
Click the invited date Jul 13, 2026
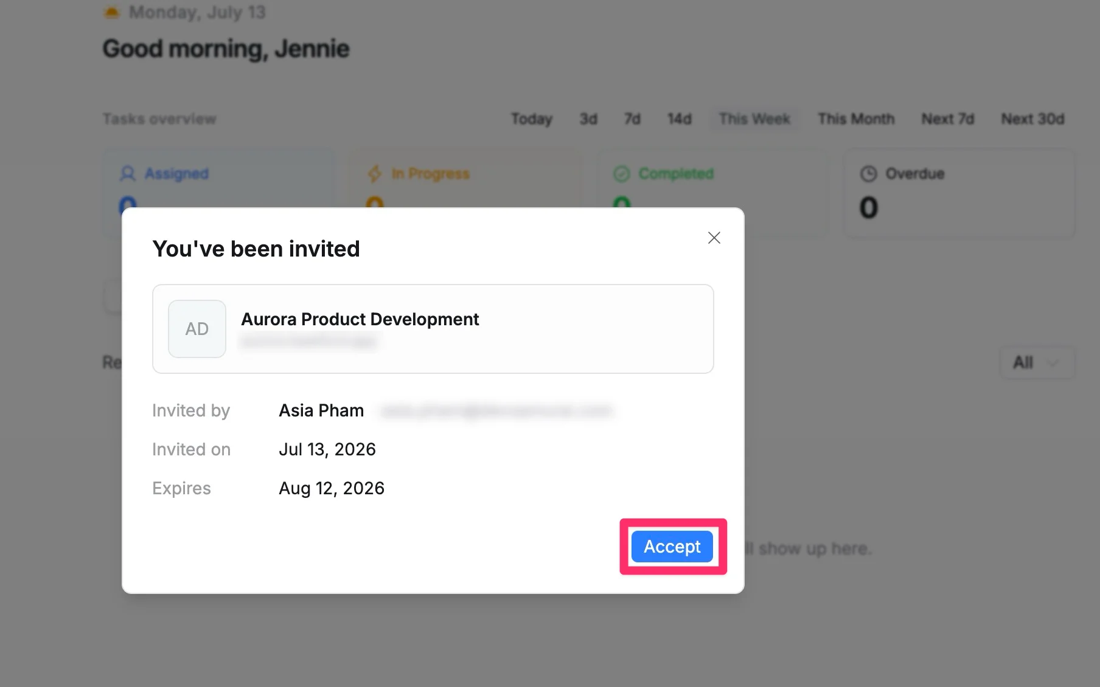pos(327,449)
